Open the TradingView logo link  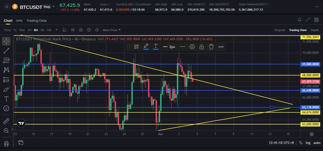[21, 123]
